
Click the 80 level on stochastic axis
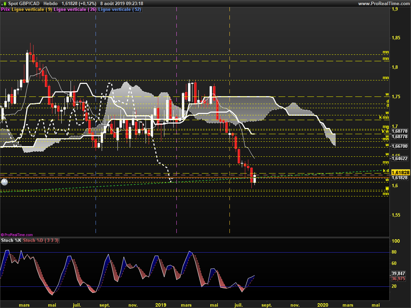[394, 252]
